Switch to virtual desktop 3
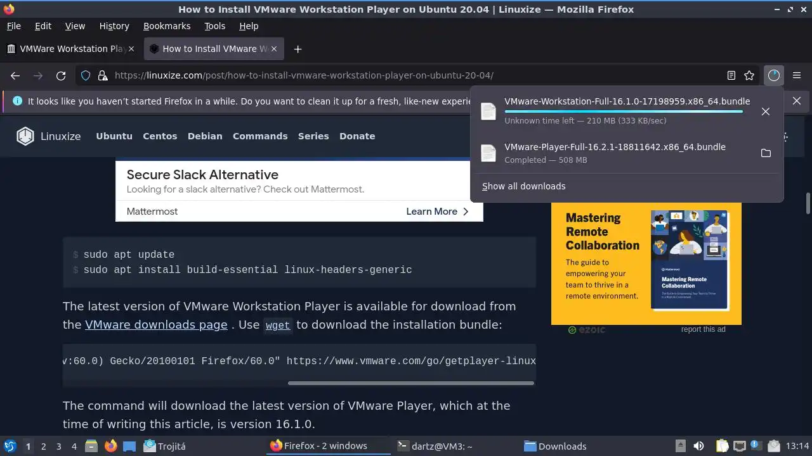The image size is (812, 456). tap(59, 446)
